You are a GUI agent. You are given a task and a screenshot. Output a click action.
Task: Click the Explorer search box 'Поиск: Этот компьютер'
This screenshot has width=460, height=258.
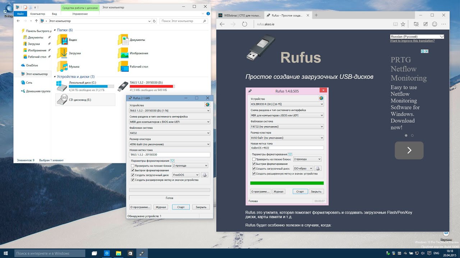coord(184,21)
